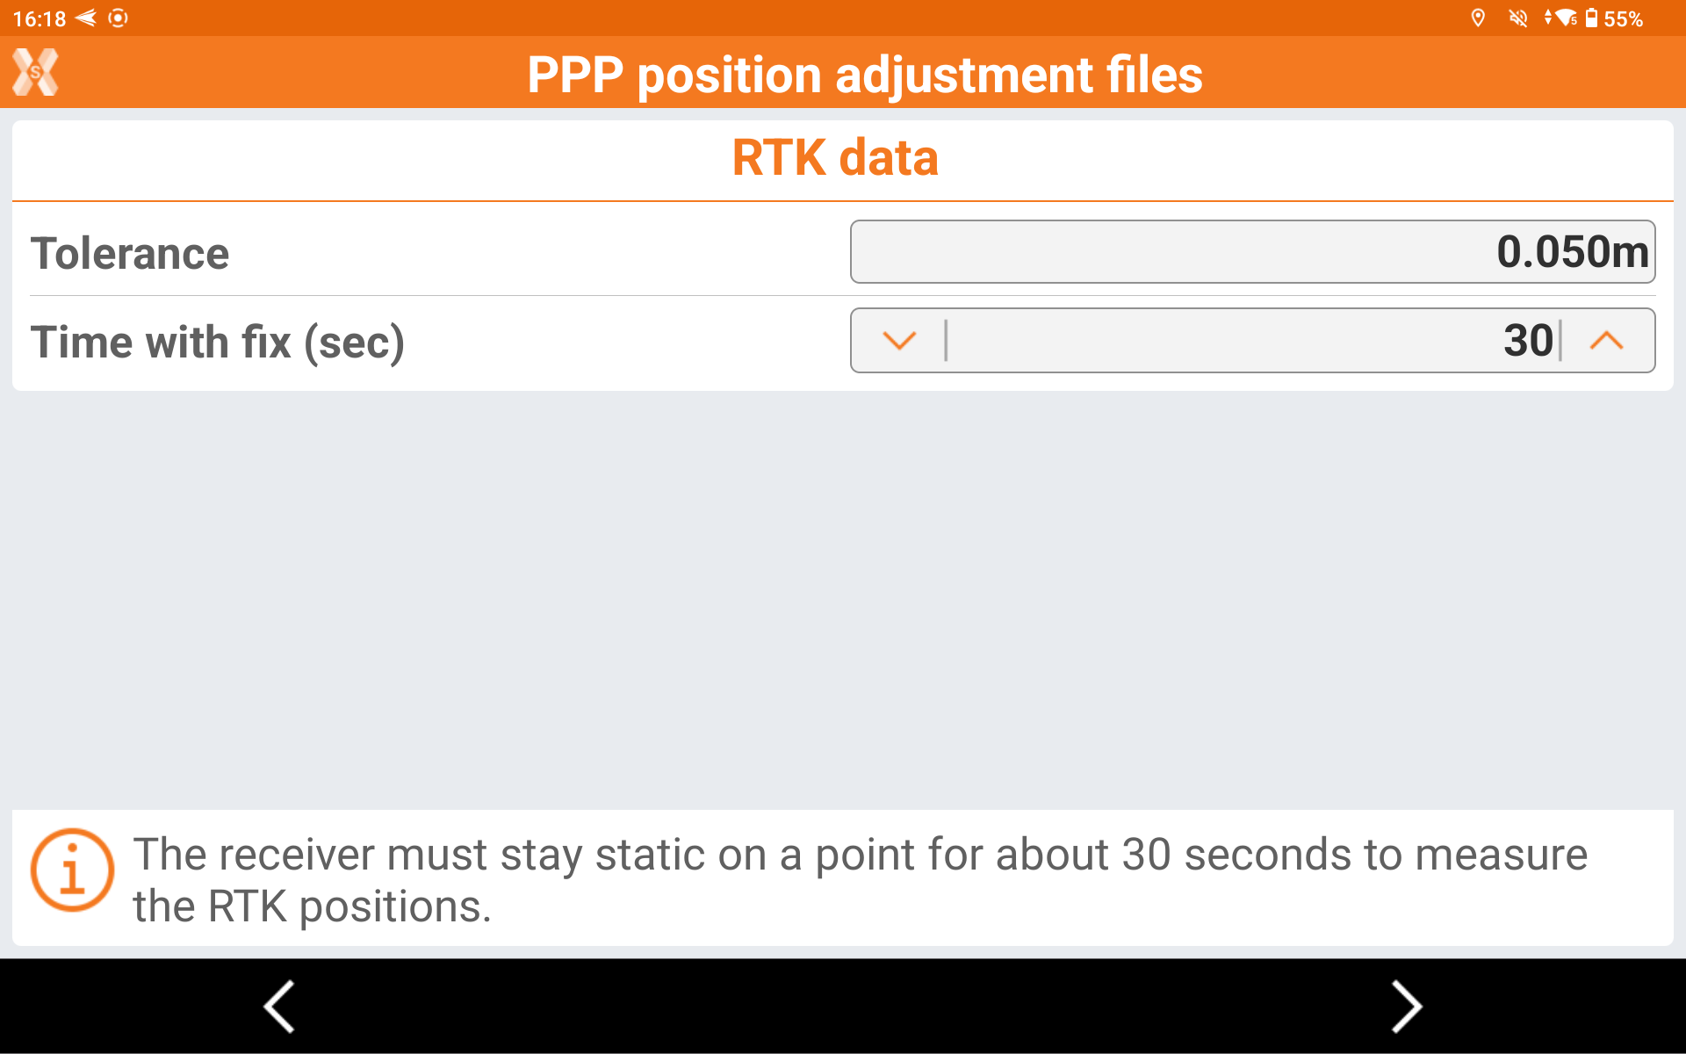
Task: Click the Time with fix value field
Action: coord(1252,341)
